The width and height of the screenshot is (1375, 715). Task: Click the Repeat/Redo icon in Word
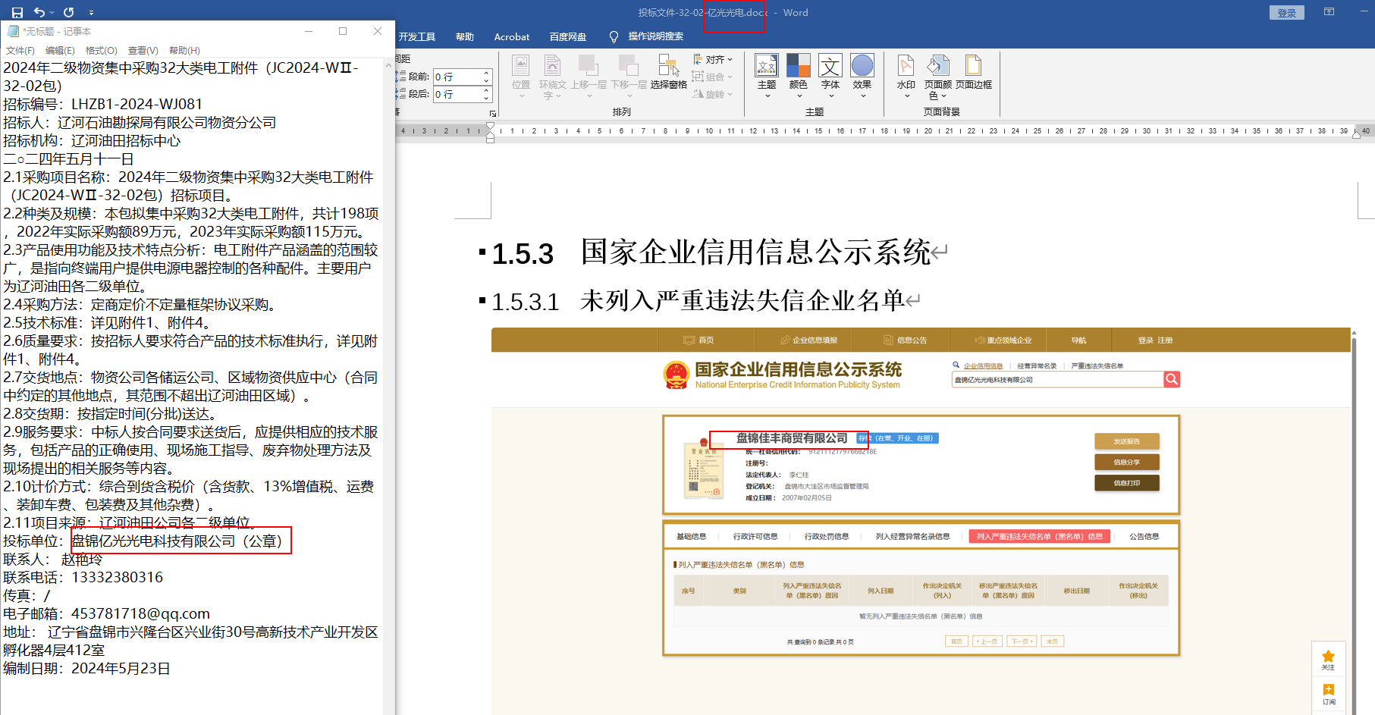coord(69,12)
